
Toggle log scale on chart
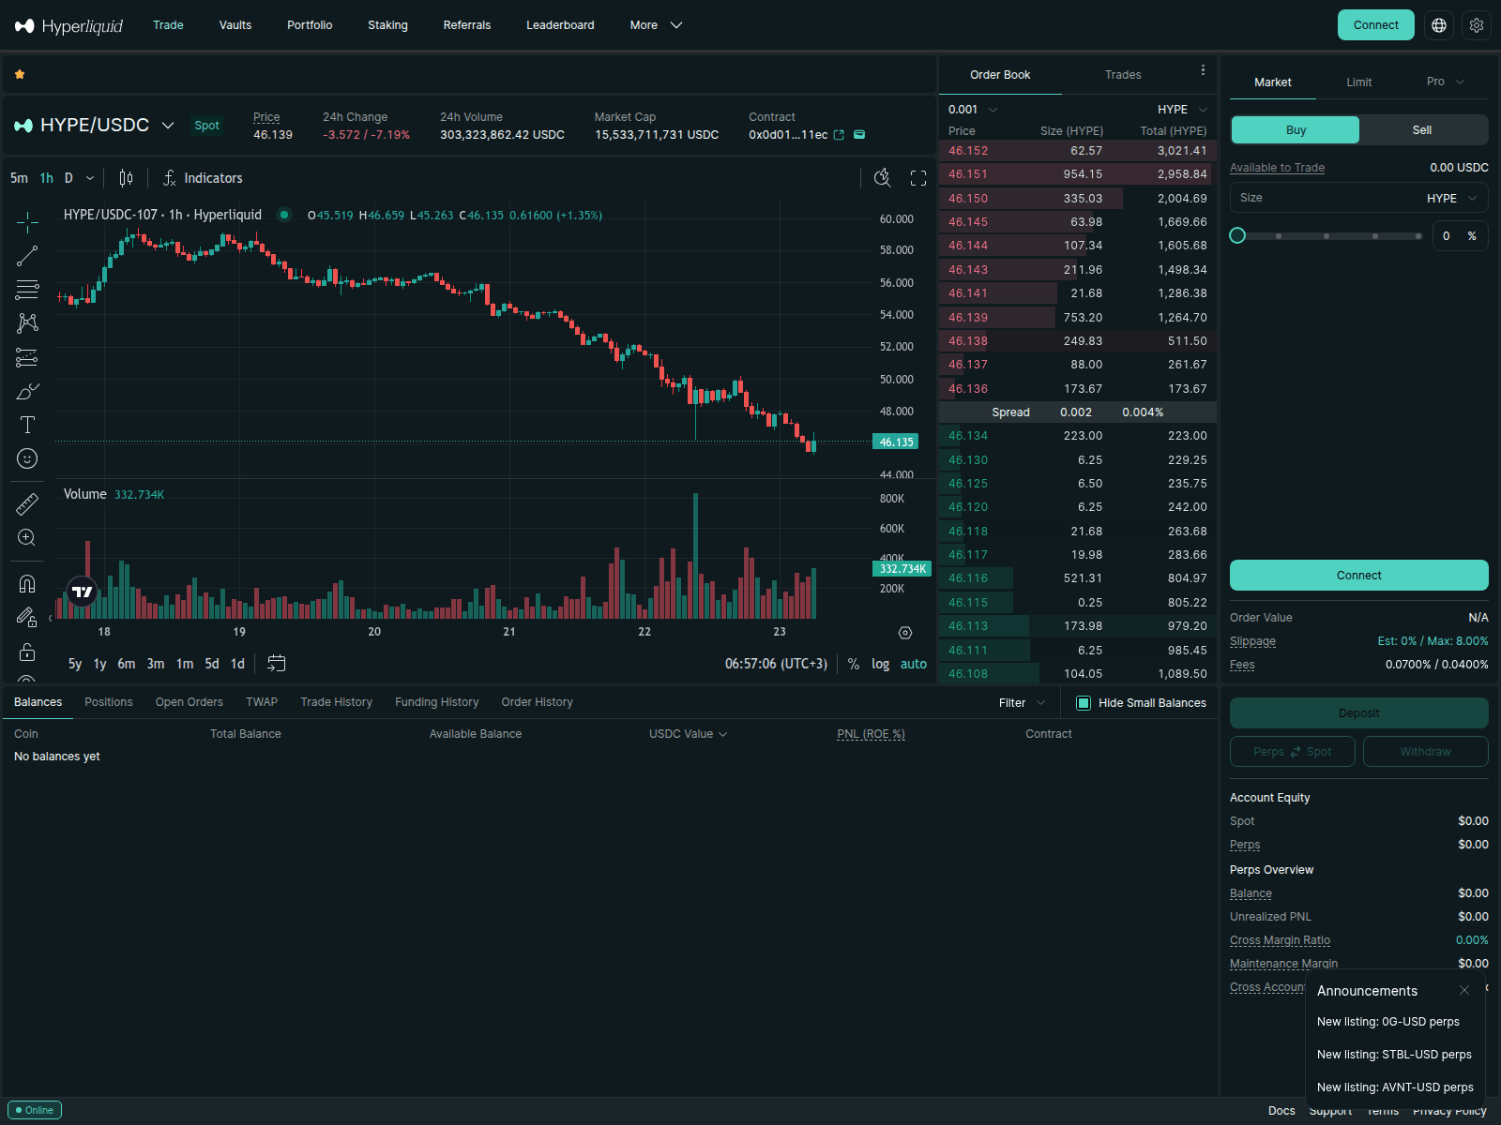pyautogui.click(x=880, y=664)
